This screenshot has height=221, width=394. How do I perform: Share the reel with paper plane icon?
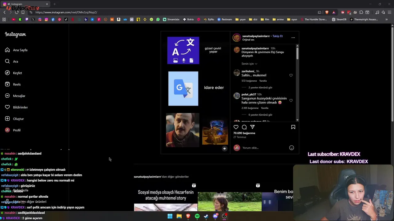(252, 127)
